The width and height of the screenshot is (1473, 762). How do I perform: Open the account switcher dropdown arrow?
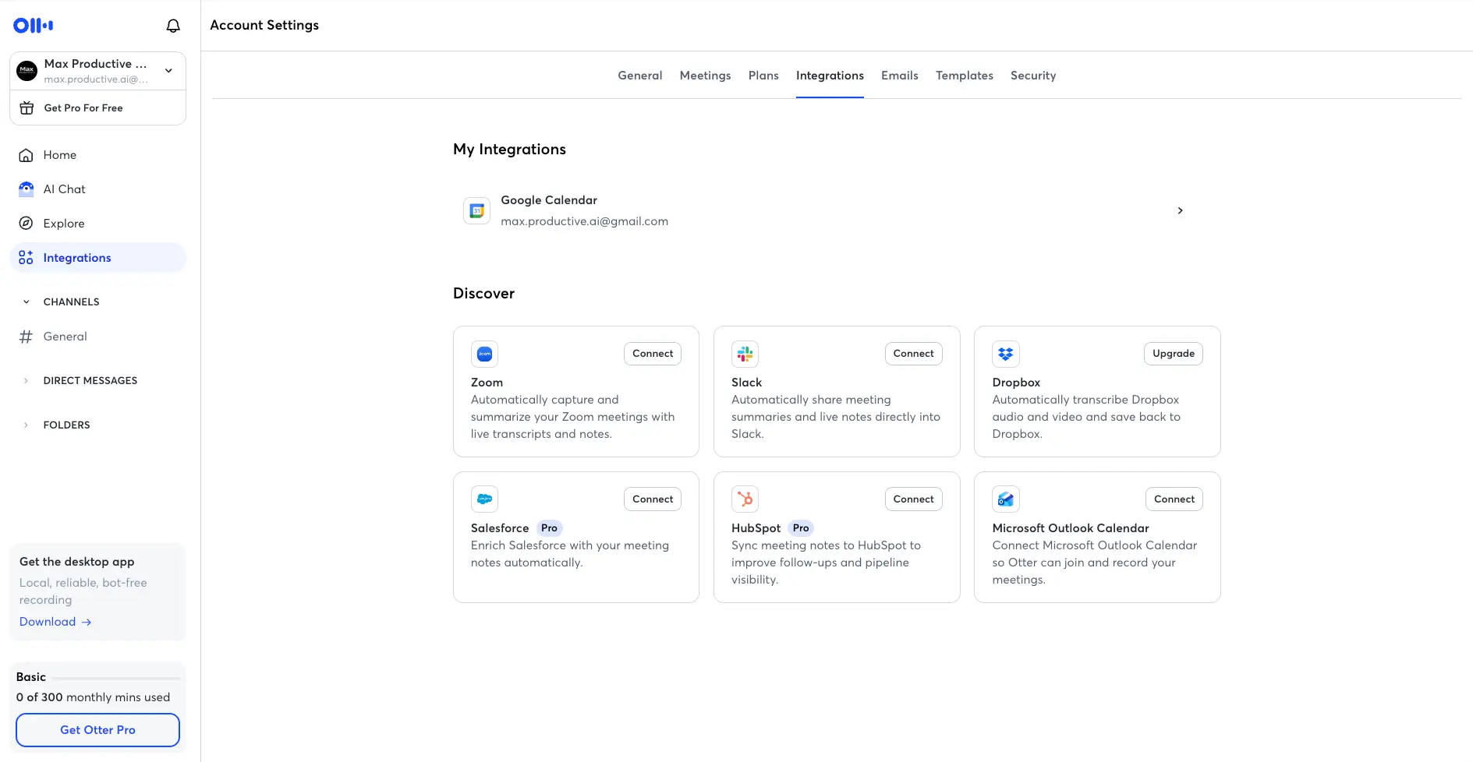coord(168,71)
